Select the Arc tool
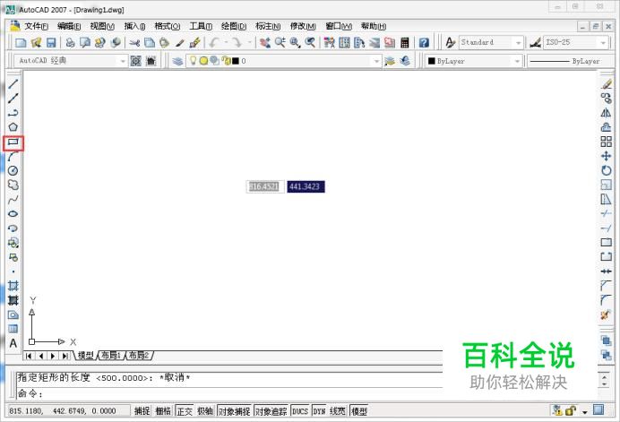Image resolution: width=620 pixels, height=422 pixels. [x=13, y=157]
